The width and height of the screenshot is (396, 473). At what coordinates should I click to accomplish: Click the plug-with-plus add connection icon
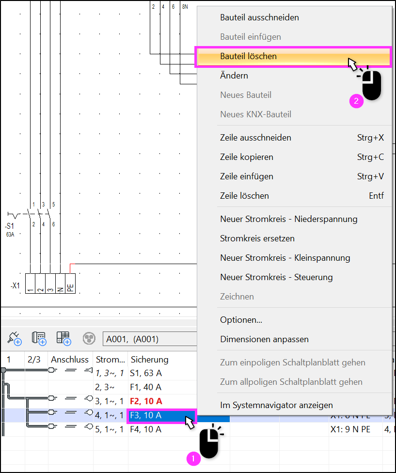pyautogui.click(x=14, y=338)
